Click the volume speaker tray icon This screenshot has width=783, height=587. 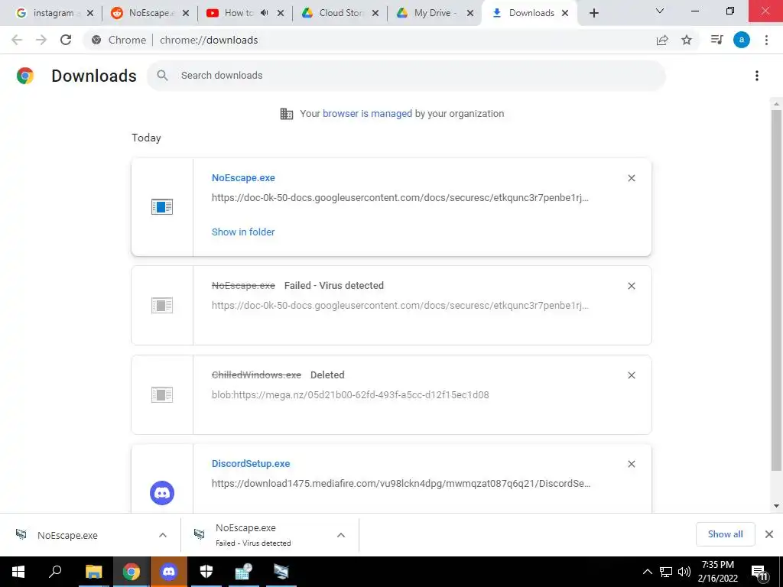[684, 572]
